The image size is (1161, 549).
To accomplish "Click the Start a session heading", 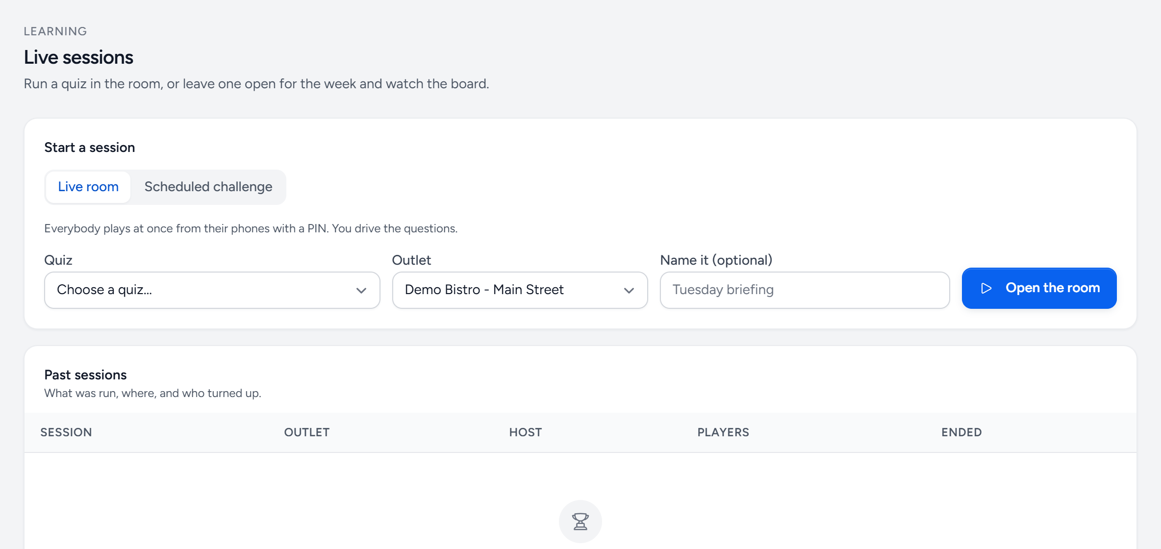I will (90, 148).
